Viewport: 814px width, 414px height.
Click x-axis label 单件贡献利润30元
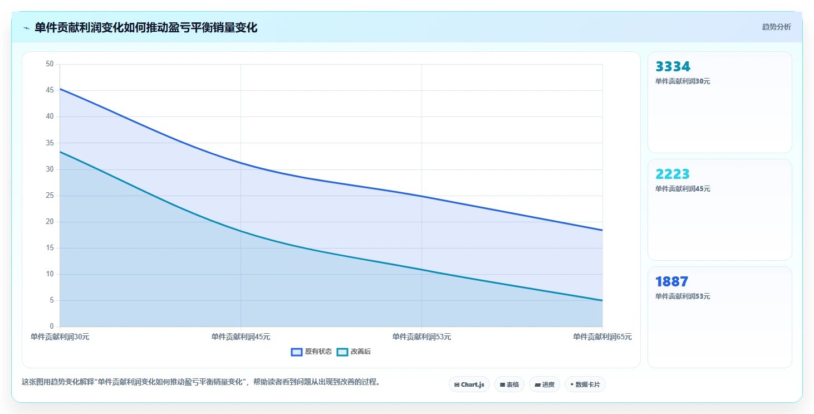click(60, 337)
